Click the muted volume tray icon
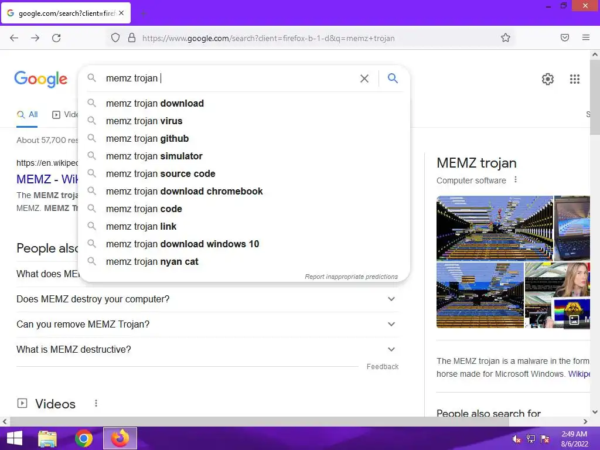This screenshot has height=450, width=600. pos(517,439)
